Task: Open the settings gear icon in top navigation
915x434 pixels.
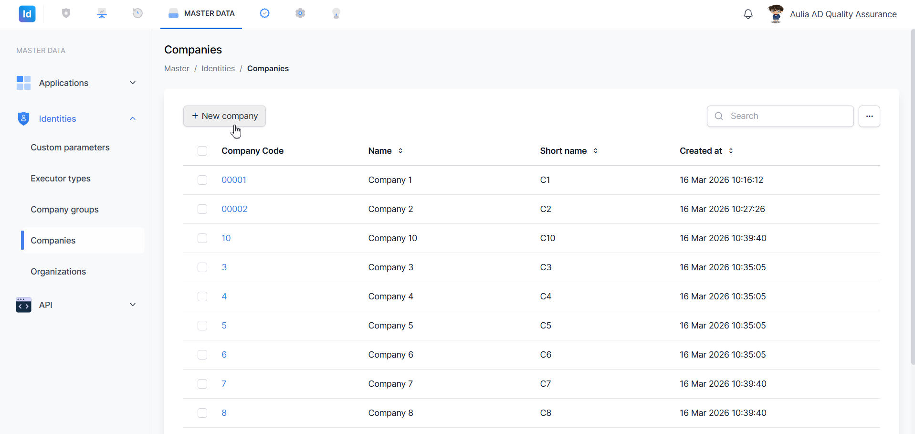Action: pos(300,13)
